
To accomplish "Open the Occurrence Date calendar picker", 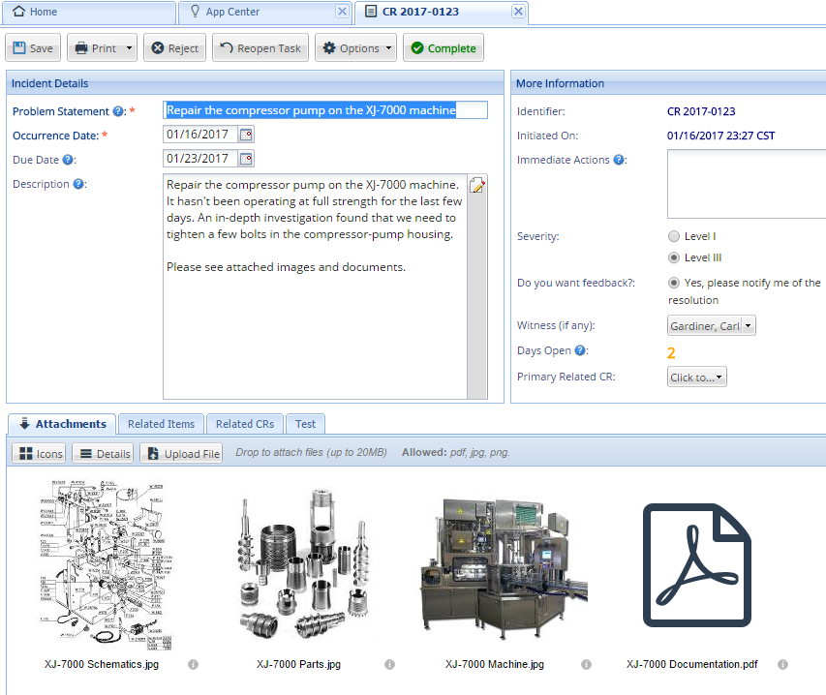I will pyautogui.click(x=246, y=135).
